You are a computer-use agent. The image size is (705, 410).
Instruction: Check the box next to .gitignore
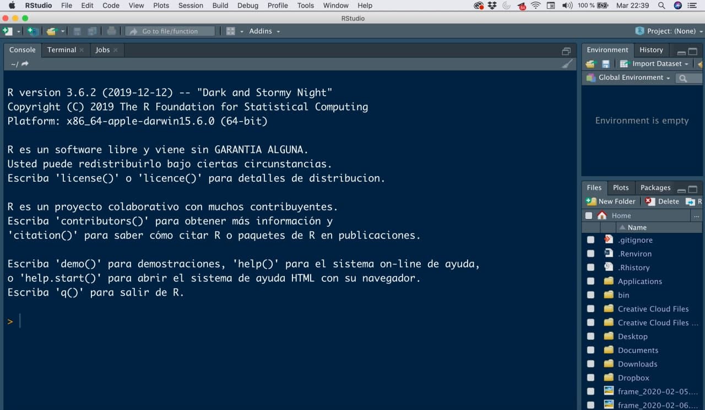[x=590, y=240]
